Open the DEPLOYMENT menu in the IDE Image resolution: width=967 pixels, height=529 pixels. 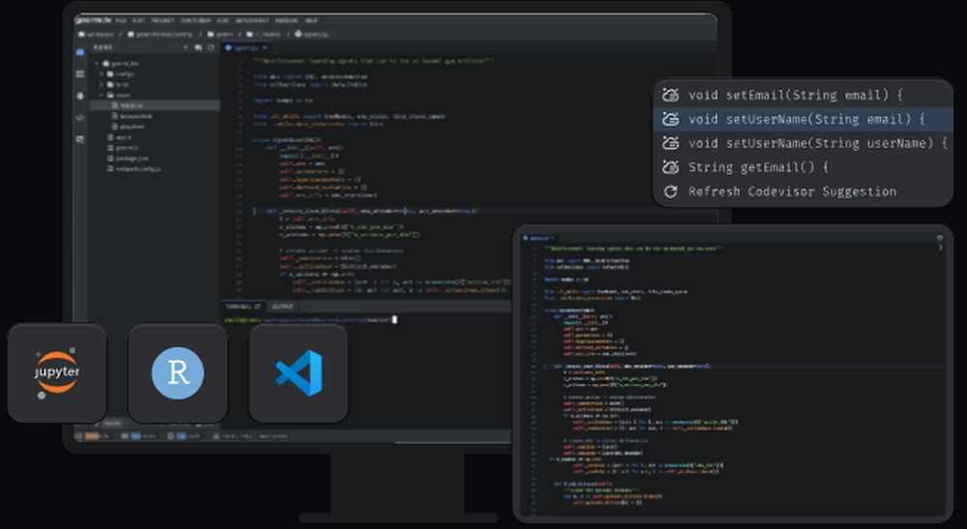coord(251,20)
